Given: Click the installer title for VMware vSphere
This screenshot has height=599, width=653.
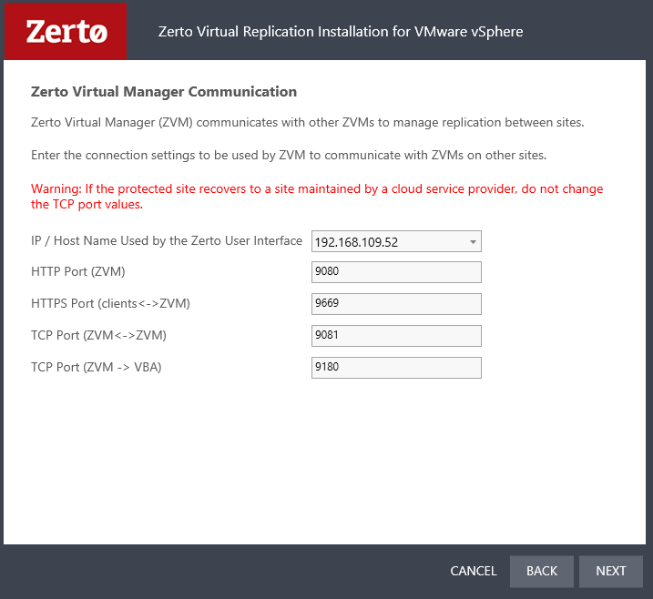Looking at the screenshot, I should [340, 32].
